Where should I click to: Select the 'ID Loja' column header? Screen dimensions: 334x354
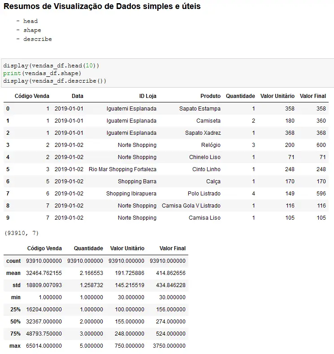(147, 96)
